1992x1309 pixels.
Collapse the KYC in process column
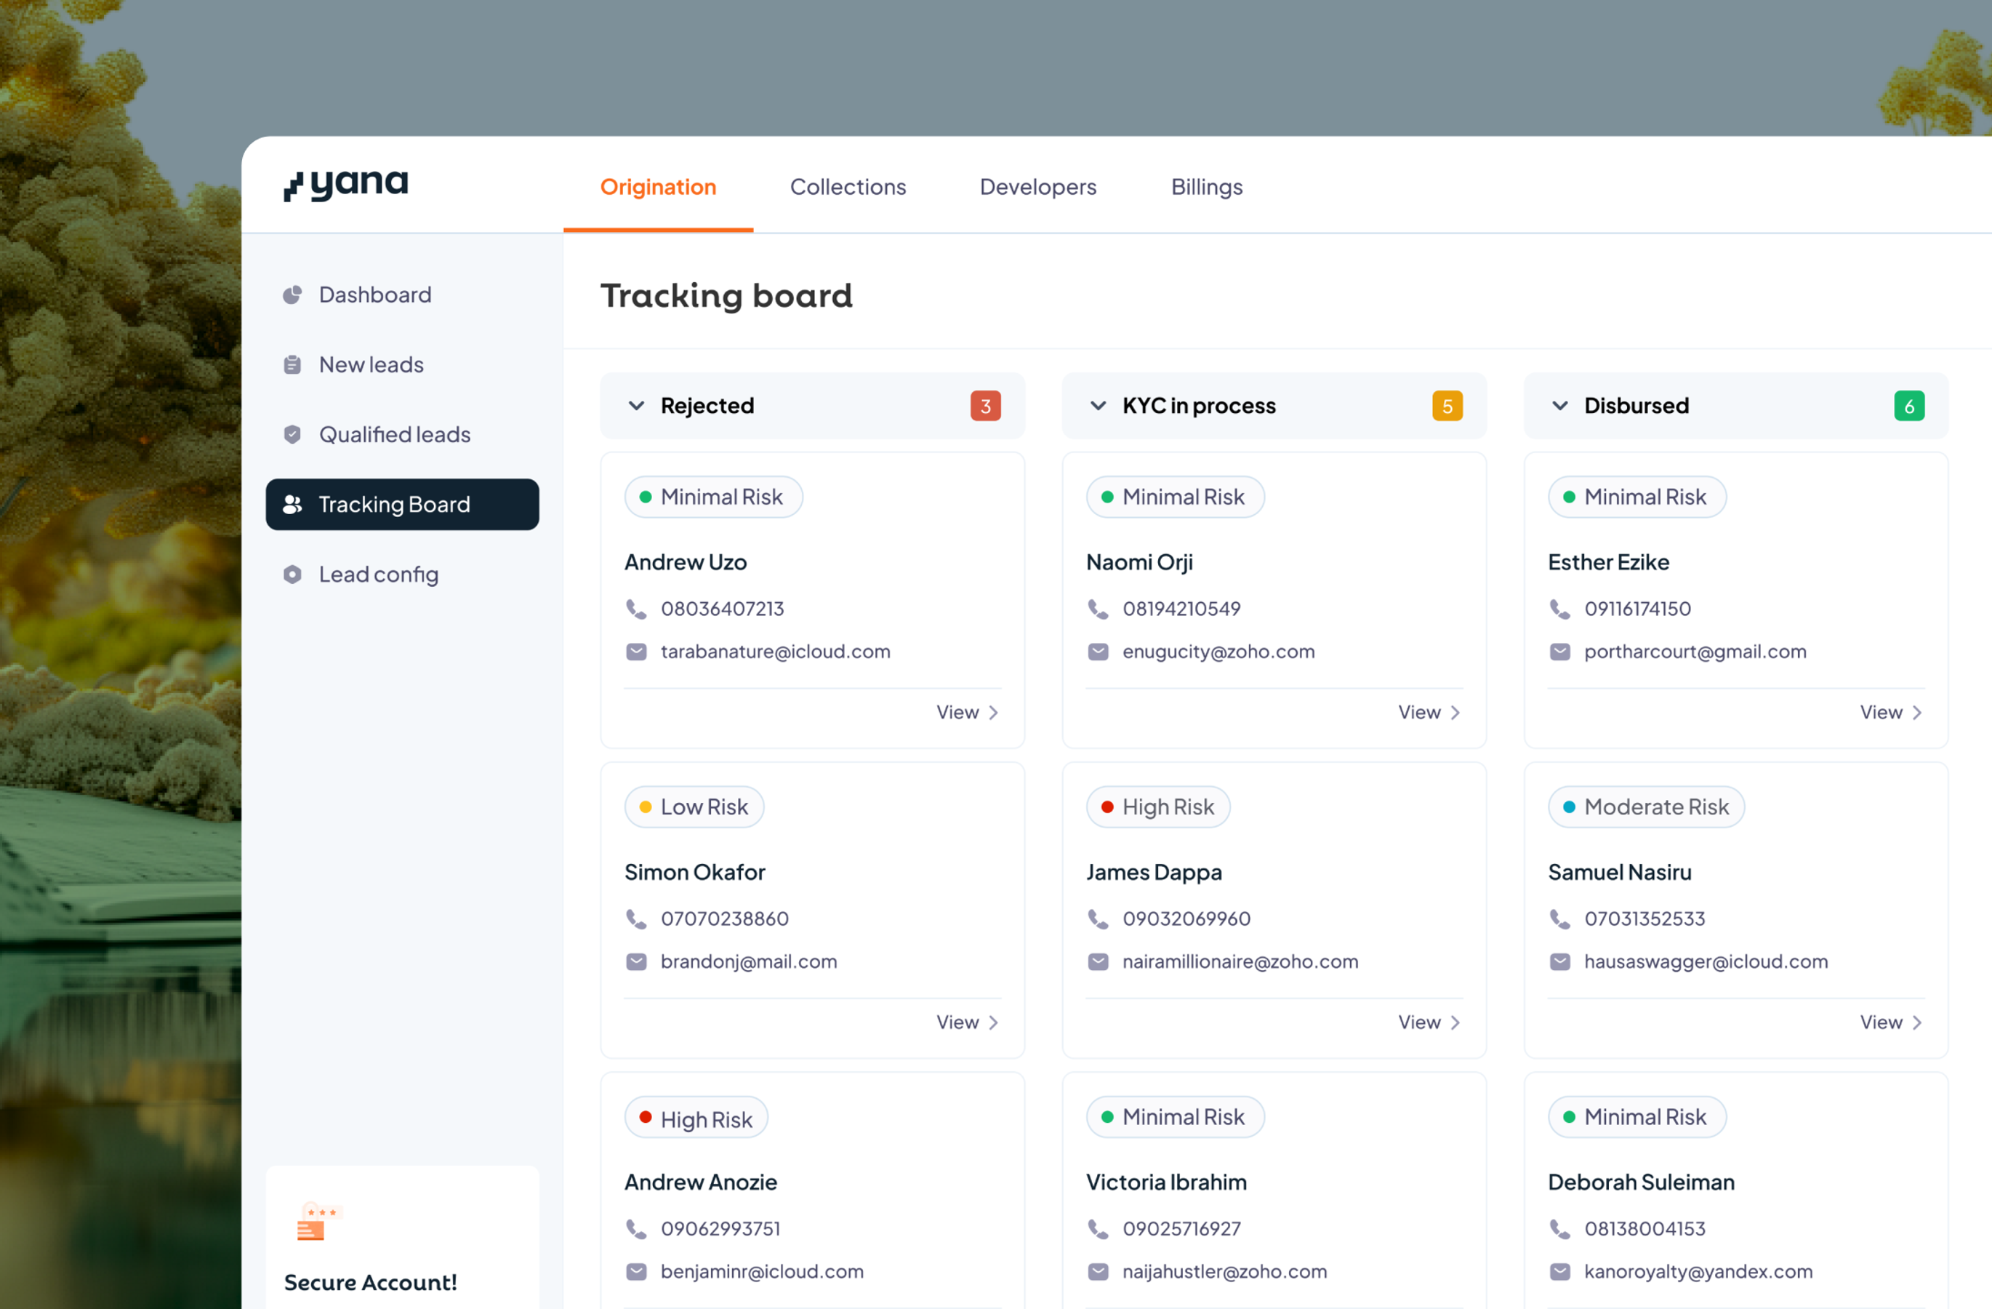[1098, 406]
